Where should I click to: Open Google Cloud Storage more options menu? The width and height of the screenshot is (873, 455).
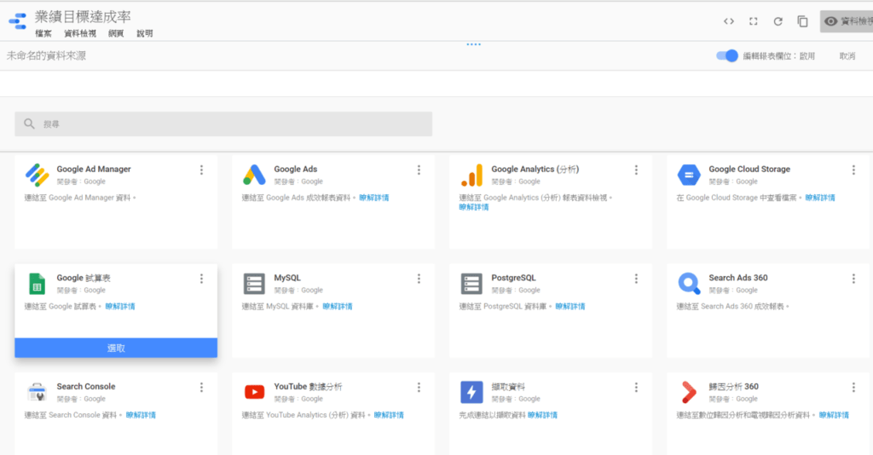[x=853, y=170]
